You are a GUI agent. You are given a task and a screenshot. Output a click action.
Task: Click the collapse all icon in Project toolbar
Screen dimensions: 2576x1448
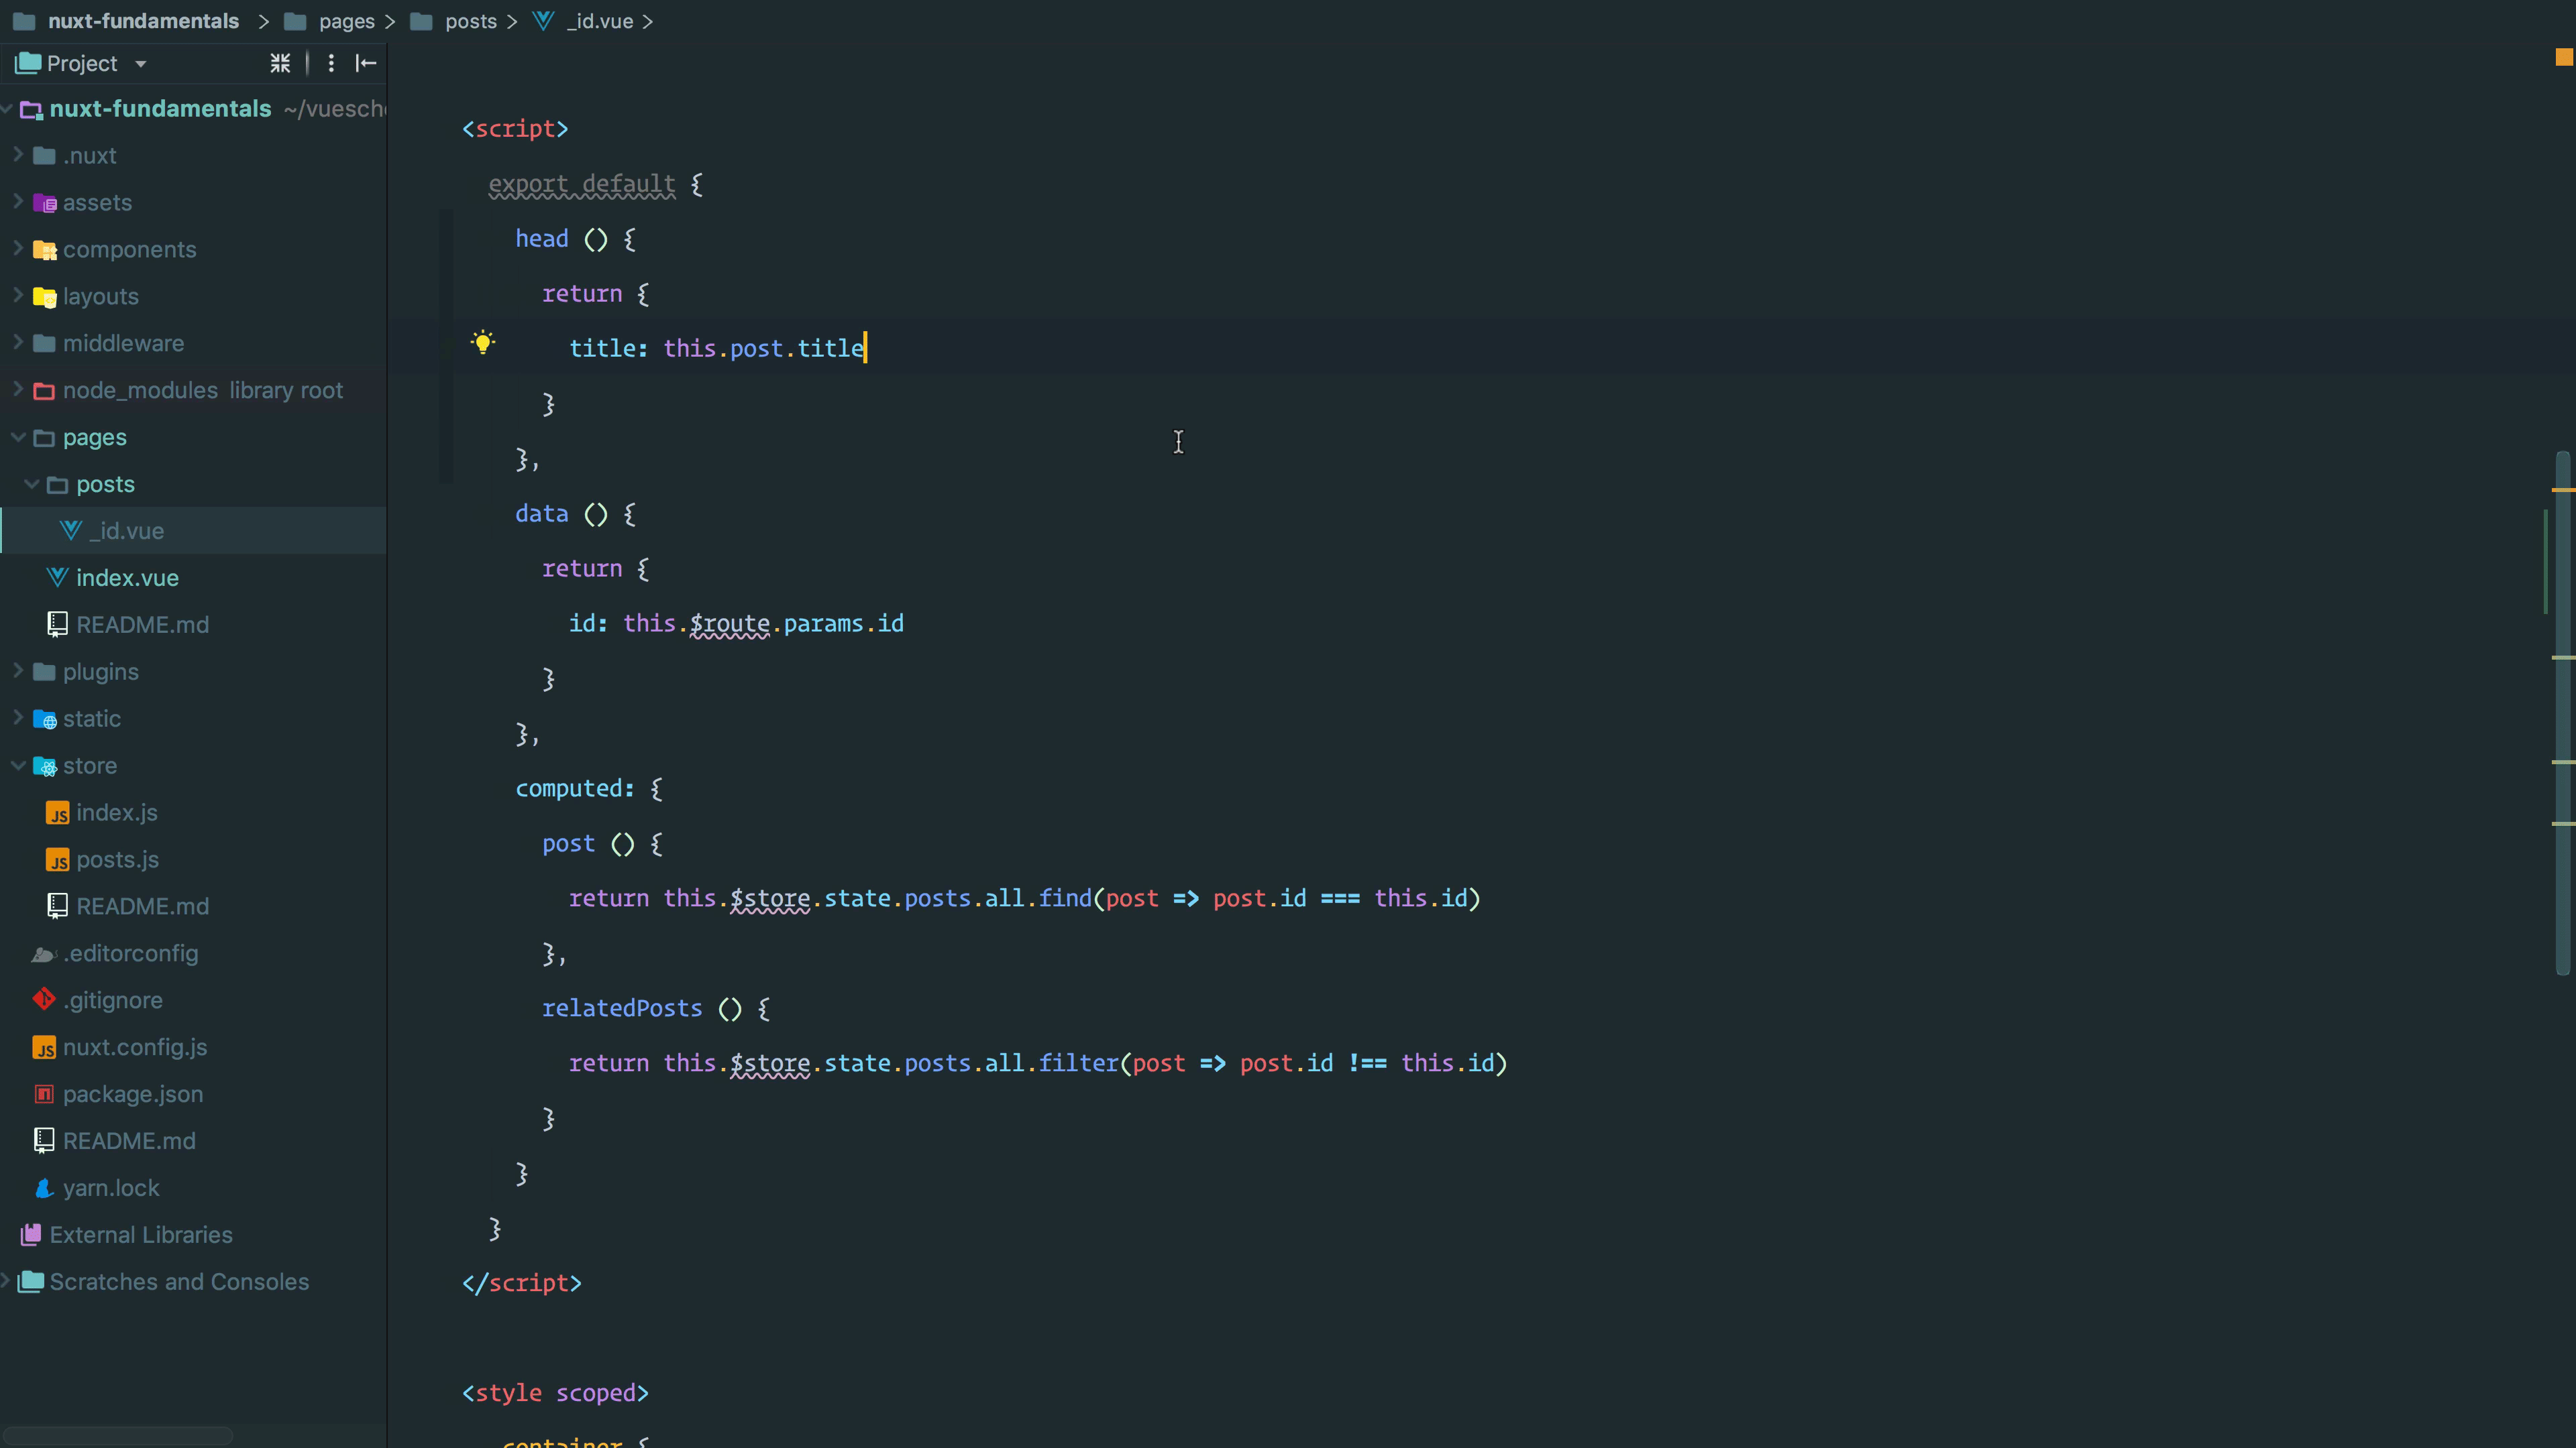pos(280,64)
